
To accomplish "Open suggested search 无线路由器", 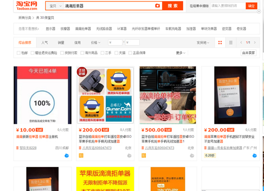I will tap(104, 29).
